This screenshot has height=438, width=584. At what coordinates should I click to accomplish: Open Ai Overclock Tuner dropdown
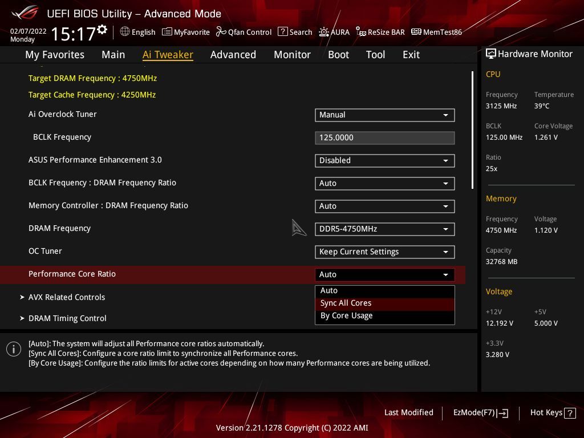point(385,115)
